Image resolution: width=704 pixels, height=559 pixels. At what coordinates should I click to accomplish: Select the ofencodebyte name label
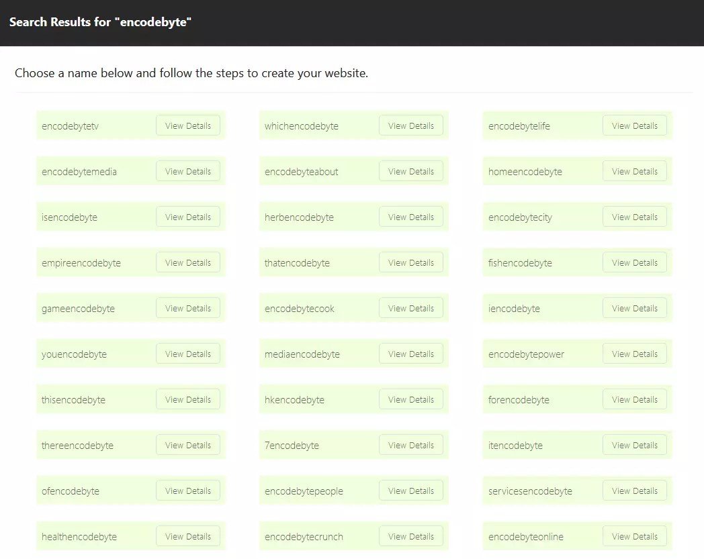pos(70,491)
